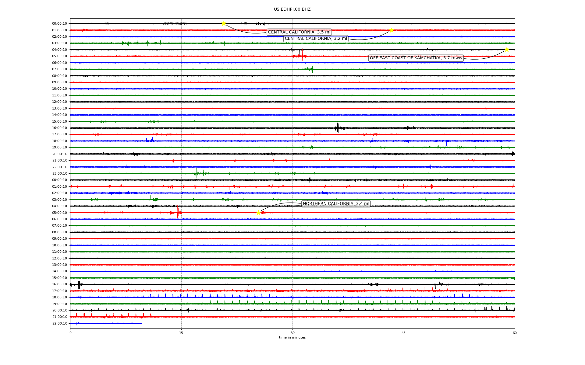Screen dimensions: 585x365
Task: Click the 45 tick label on x-axis
Action: click(403, 333)
